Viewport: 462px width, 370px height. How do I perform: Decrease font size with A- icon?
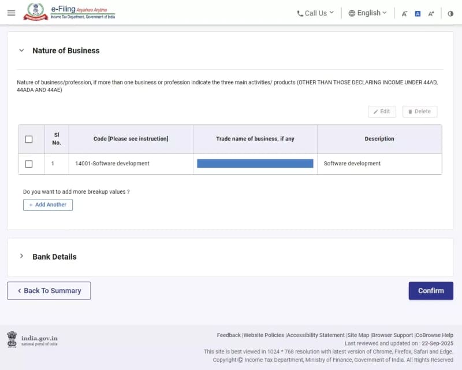tap(404, 13)
